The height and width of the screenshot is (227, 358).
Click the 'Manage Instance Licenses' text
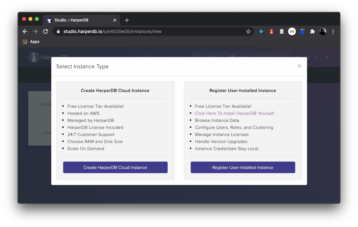tap(222, 135)
